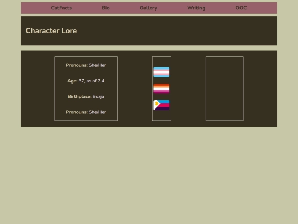298x224 pixels.
Task: Select the Pronouns: She/Her line below Birthplace
Action: point(86,112)
